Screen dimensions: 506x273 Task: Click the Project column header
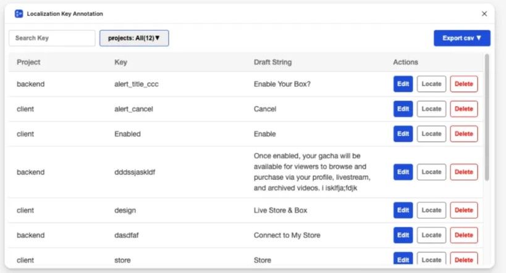tap(28, 62)
